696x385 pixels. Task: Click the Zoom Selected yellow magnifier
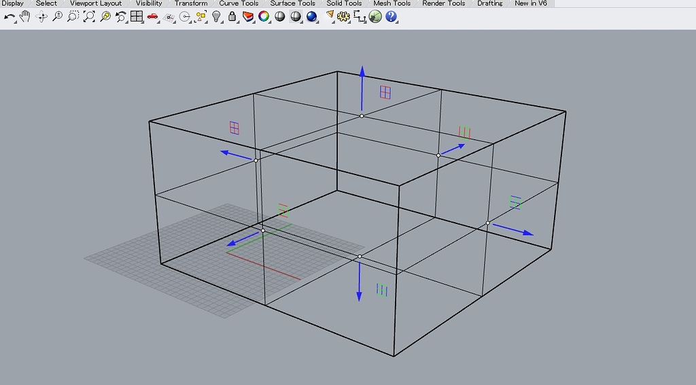(105, 17)
